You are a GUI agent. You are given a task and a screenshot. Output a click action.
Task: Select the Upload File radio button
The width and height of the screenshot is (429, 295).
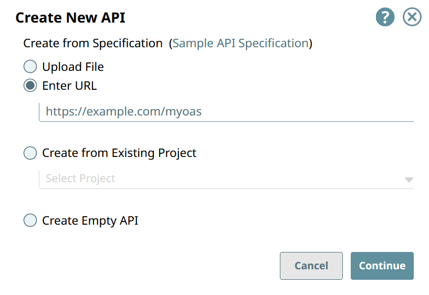coord(30,67)
